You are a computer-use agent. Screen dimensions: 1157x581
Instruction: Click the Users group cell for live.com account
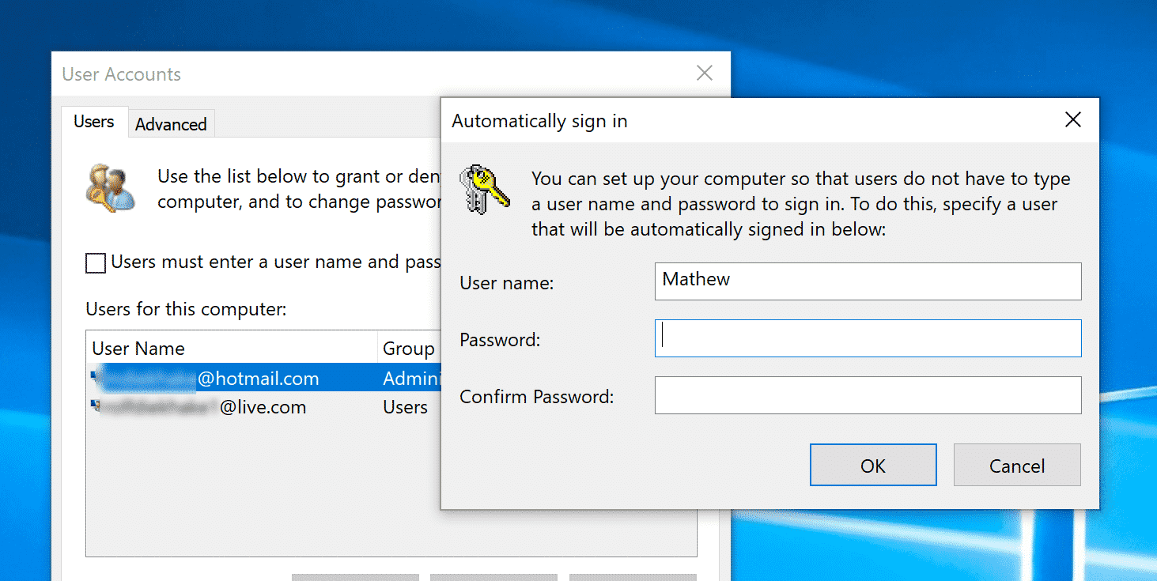click(x=405, y=407)
